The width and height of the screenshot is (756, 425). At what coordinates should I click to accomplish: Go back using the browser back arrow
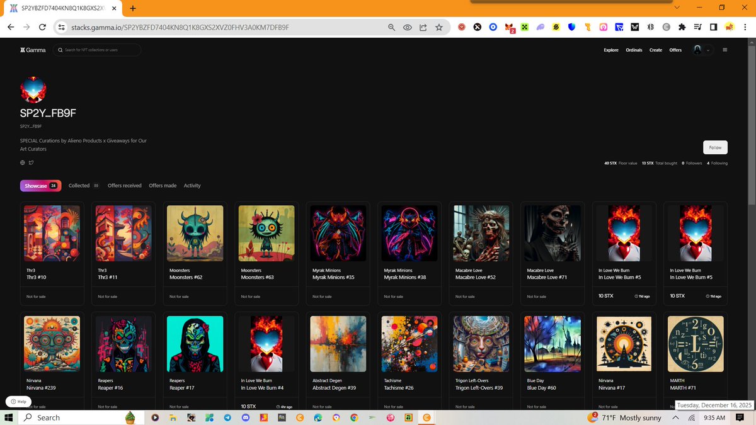click(x=11, y=27)
